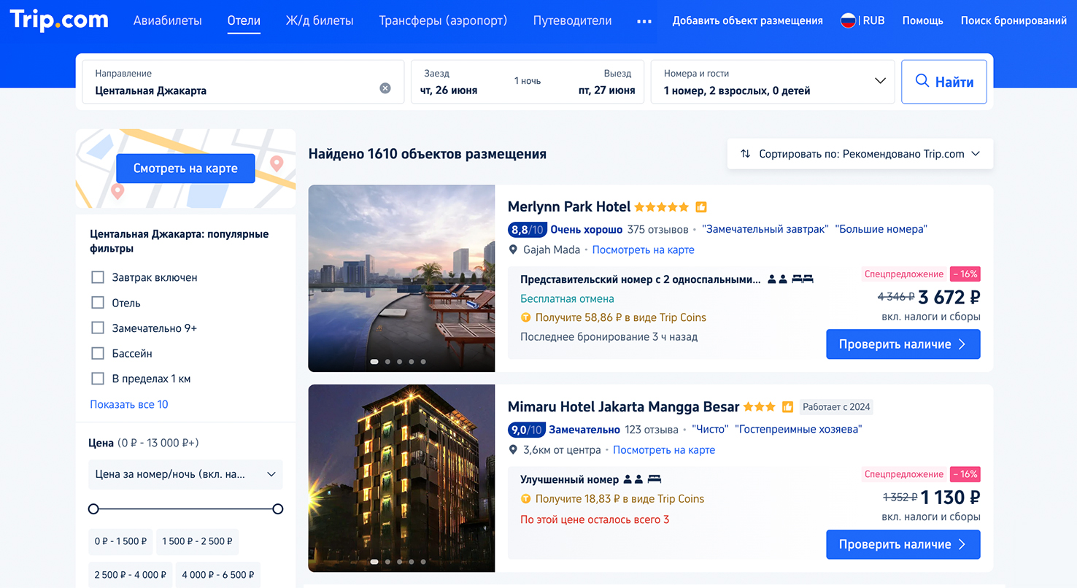
Task: Expand filters with Показать все 10
Action: click(x=129, y=404)
